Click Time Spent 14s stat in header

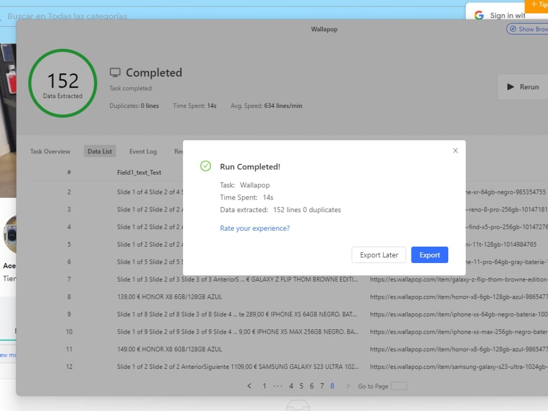point(195,106)
